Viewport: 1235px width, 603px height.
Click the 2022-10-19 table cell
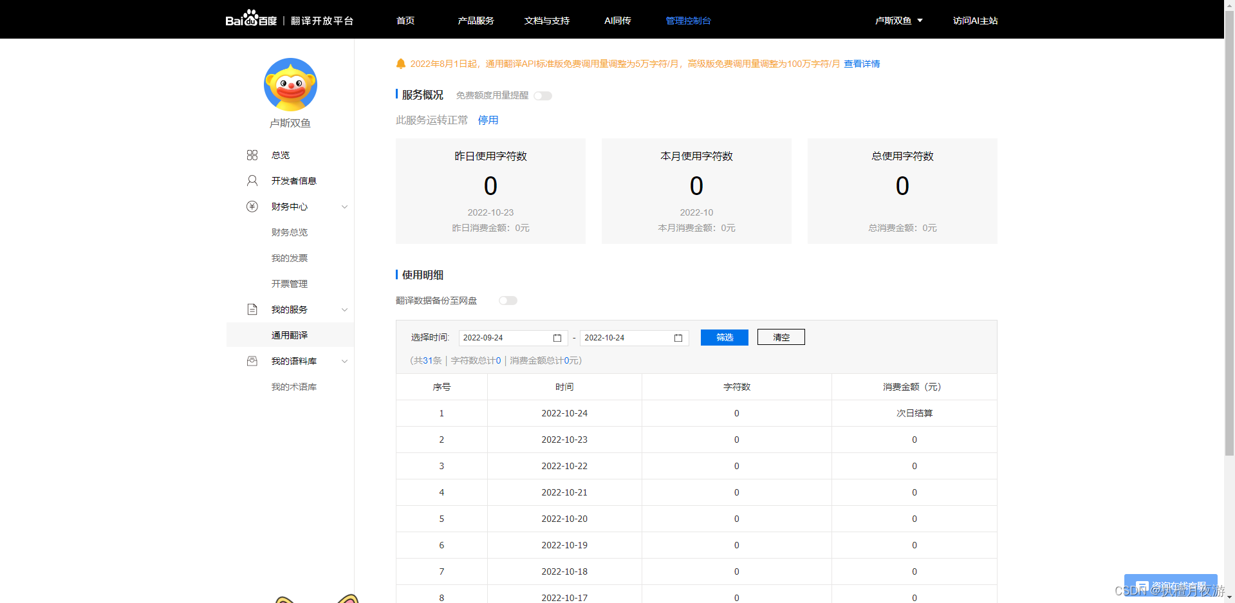pyautogui.click(x=564, y=545)
